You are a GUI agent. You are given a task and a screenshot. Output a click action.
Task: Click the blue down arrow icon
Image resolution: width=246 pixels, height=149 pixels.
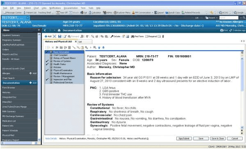pos(103,47)
